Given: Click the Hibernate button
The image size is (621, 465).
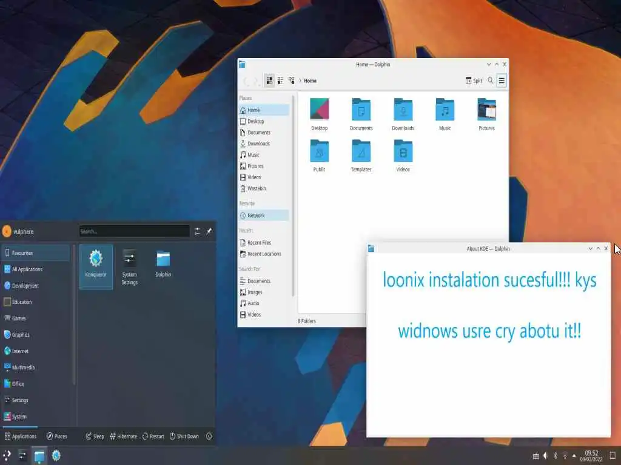Looking at the screenshot, I should pos(123,437).
